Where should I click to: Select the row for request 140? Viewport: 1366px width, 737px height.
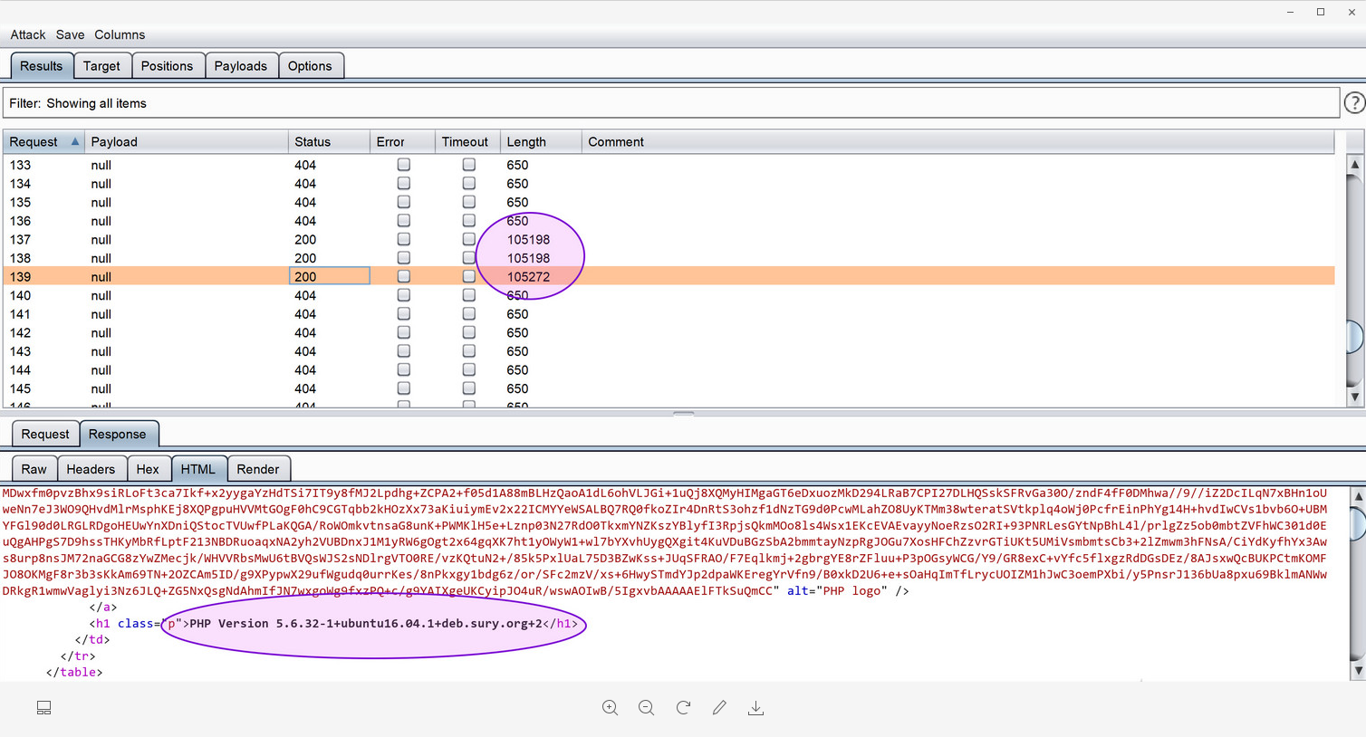[x=669, y=295]
